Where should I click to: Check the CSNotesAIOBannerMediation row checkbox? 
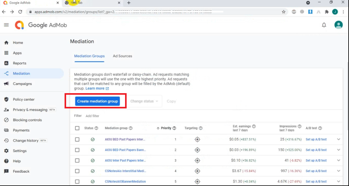coord(77,181)
